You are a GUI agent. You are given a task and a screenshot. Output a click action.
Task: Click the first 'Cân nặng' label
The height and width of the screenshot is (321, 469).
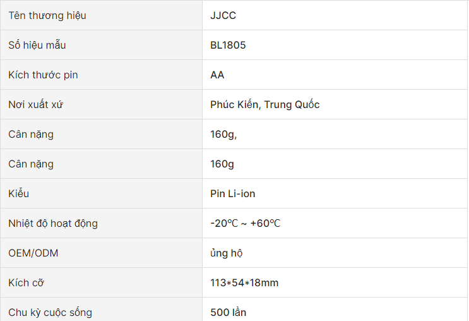(31, 134)
